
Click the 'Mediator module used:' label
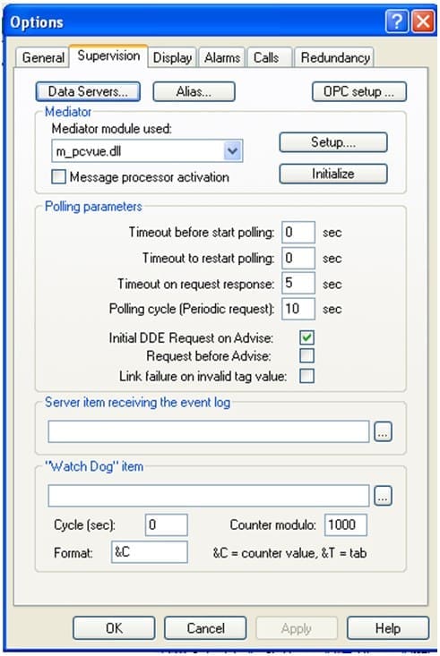pos(111,129)
